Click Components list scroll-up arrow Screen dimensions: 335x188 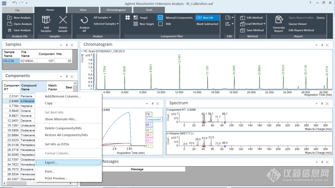point(75,83)
